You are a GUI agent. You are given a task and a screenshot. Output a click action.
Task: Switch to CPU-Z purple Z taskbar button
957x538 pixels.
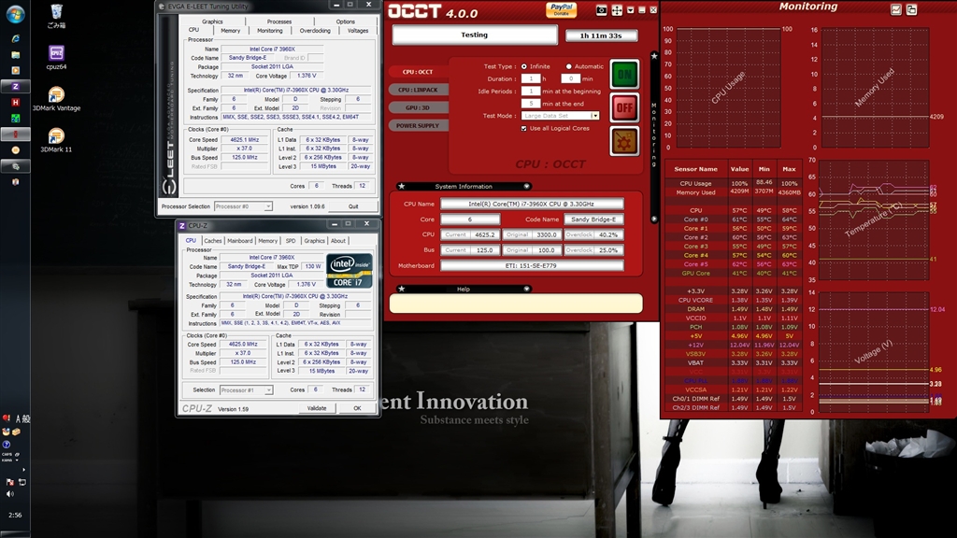click(15, 87)
